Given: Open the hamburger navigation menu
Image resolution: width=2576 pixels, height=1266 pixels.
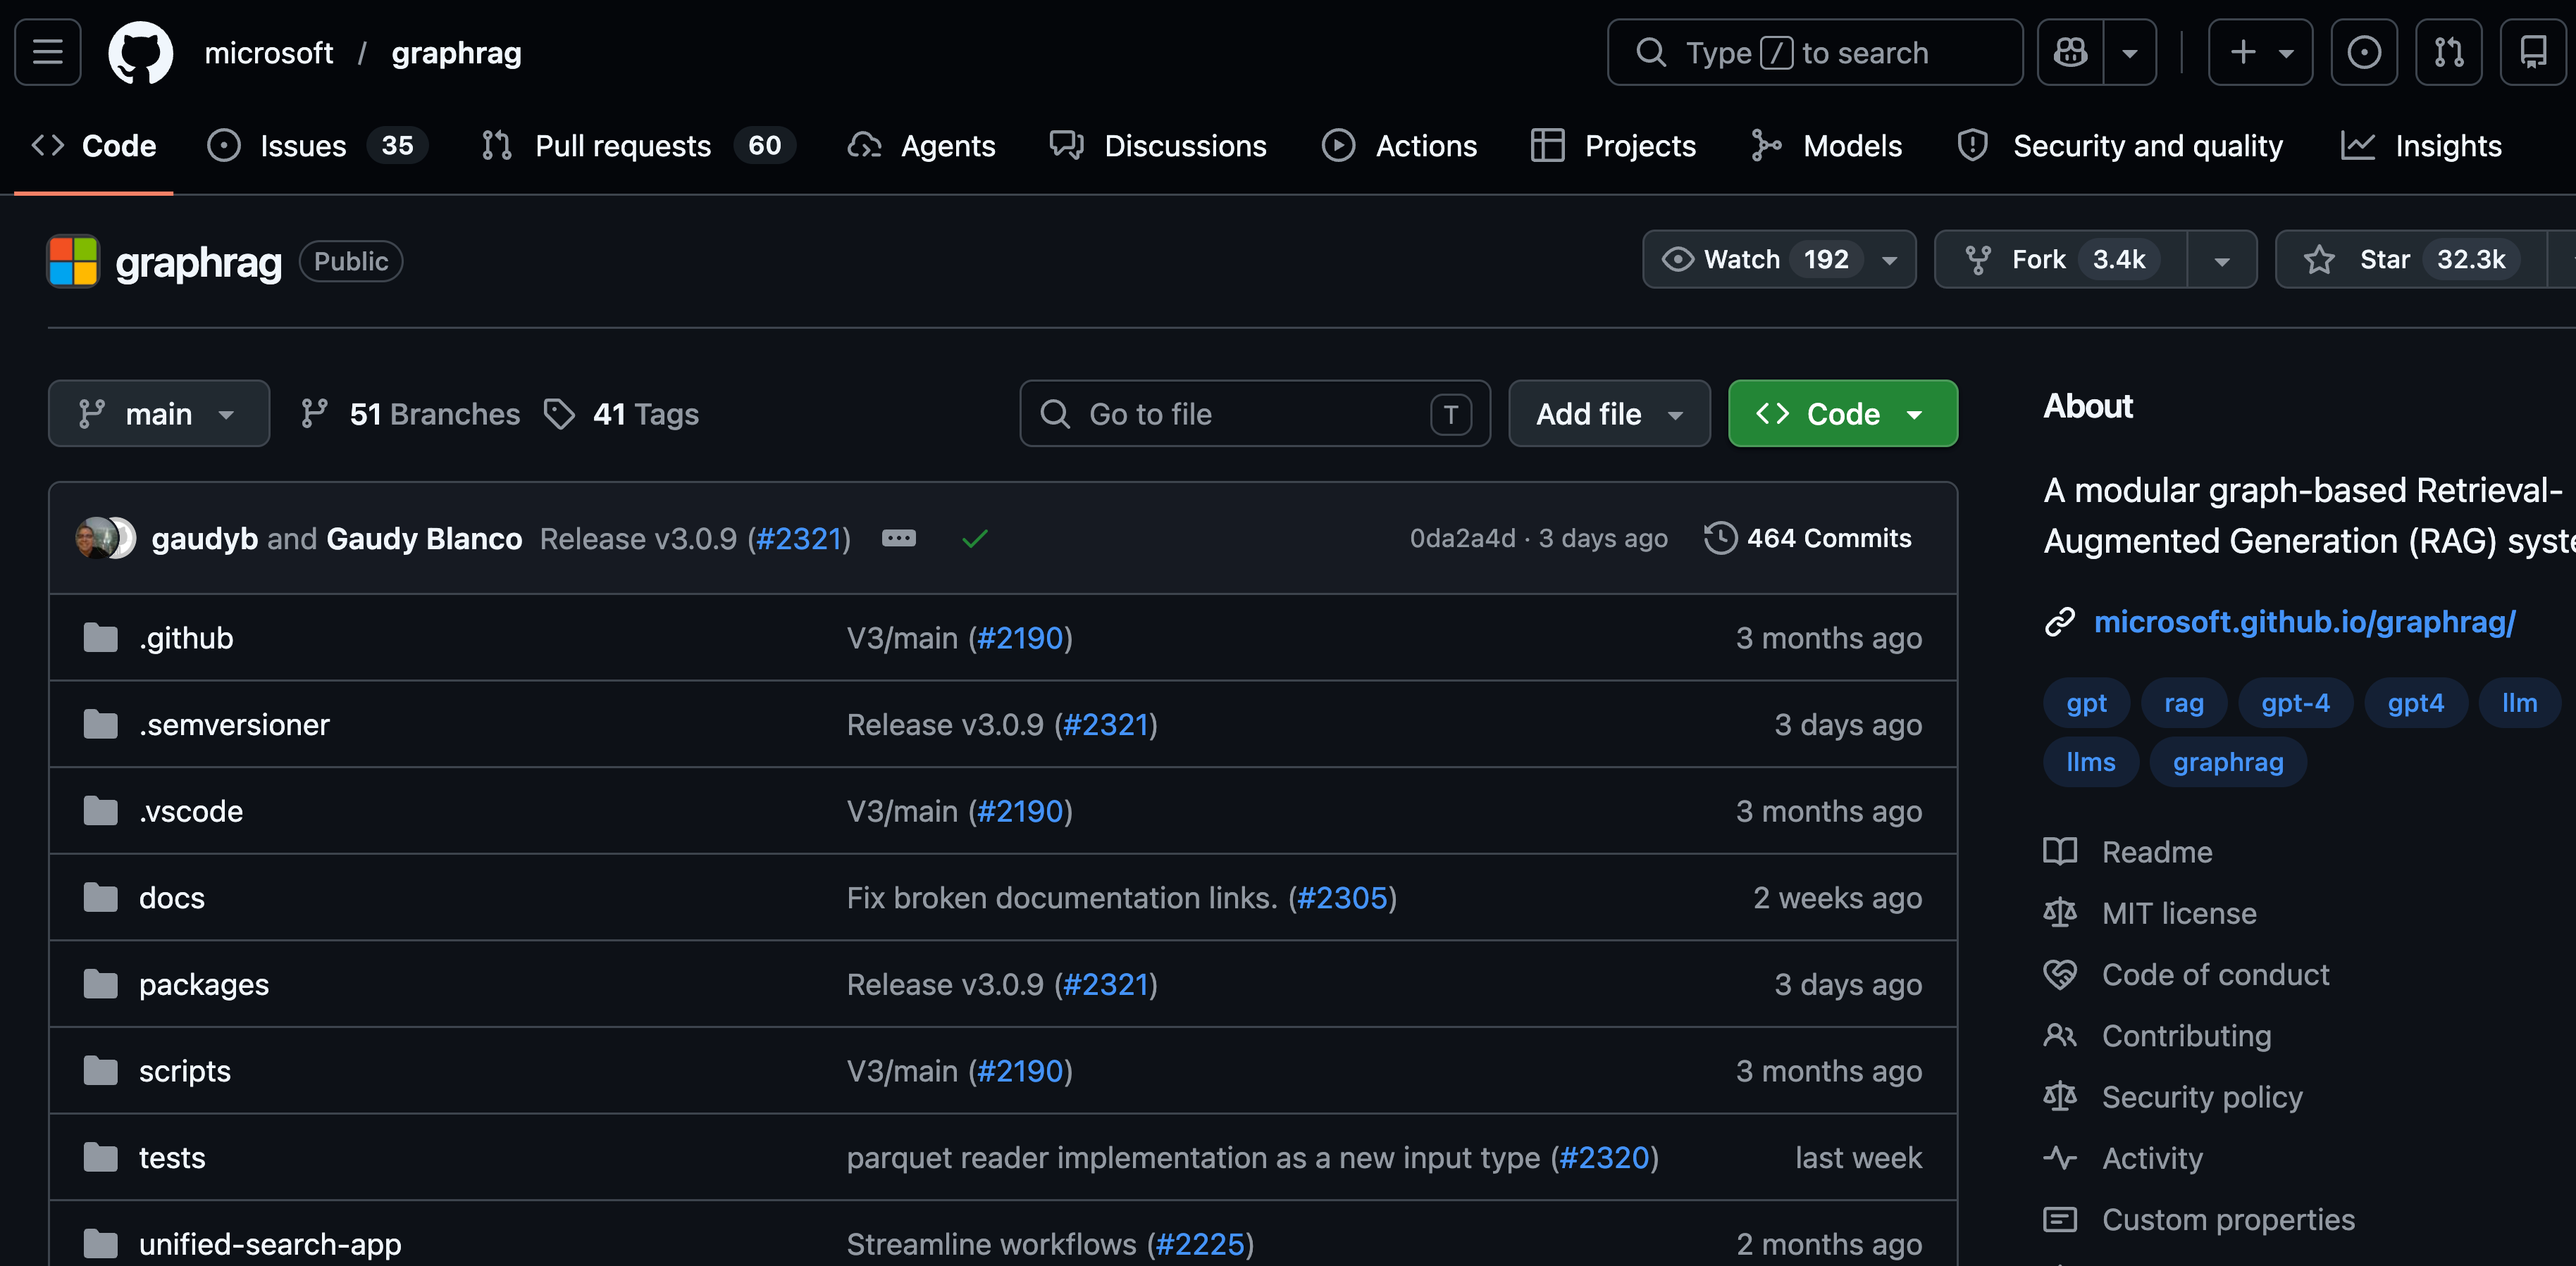Looking at the screenshot, I should [47, 52].
